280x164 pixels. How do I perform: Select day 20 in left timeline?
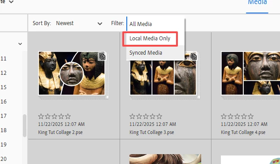pyautogui.click(x=4, y=159)
